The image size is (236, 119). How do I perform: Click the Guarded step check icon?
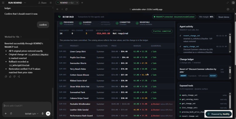pyautogui.click(x=80, y=23)
